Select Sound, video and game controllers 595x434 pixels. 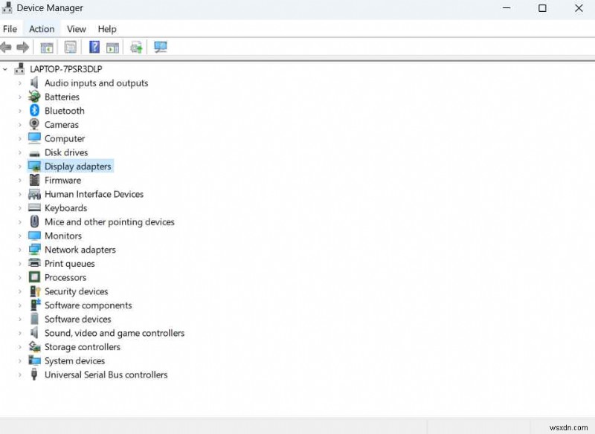114,333
